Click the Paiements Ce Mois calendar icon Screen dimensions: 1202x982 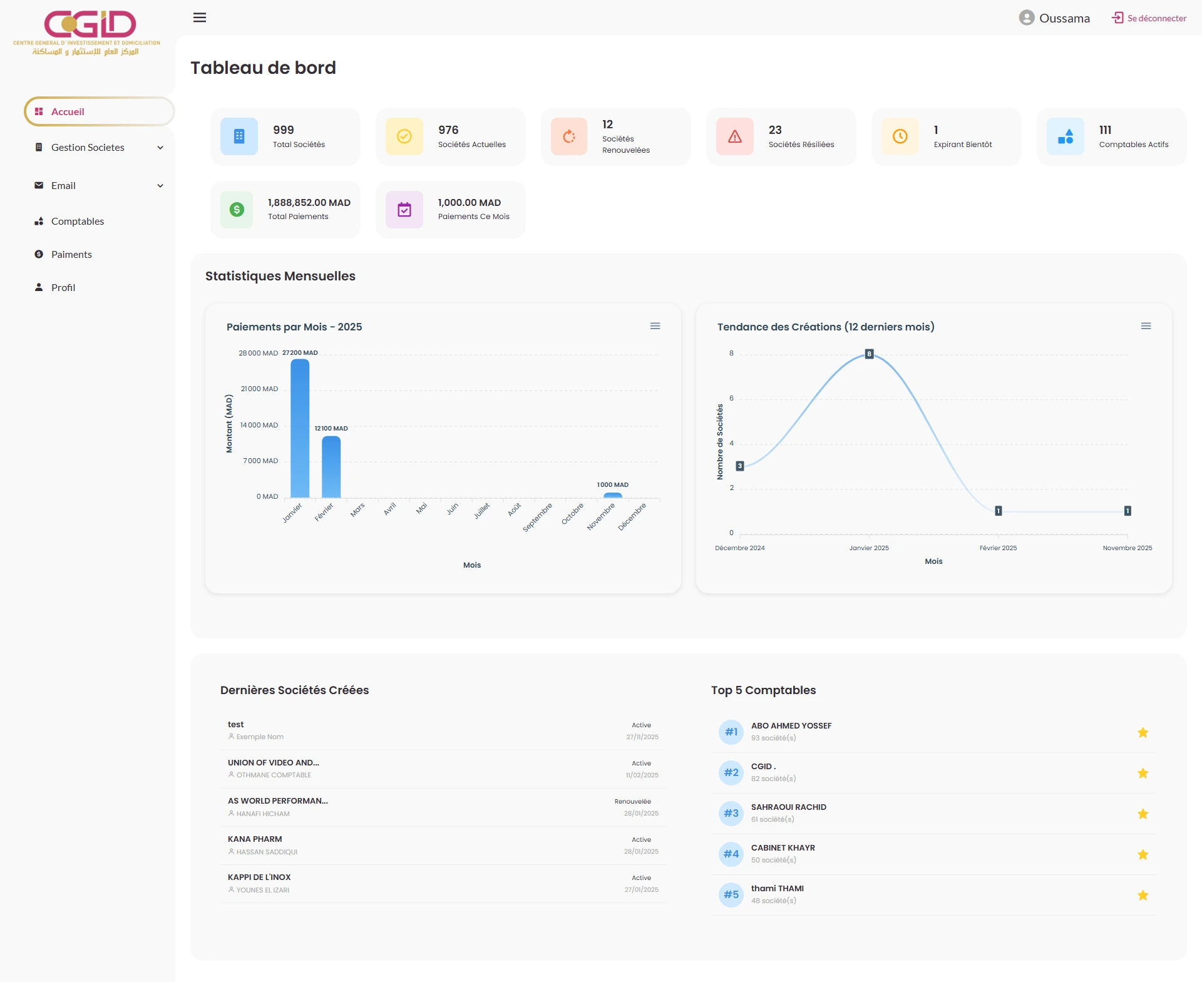pos(404,210)
